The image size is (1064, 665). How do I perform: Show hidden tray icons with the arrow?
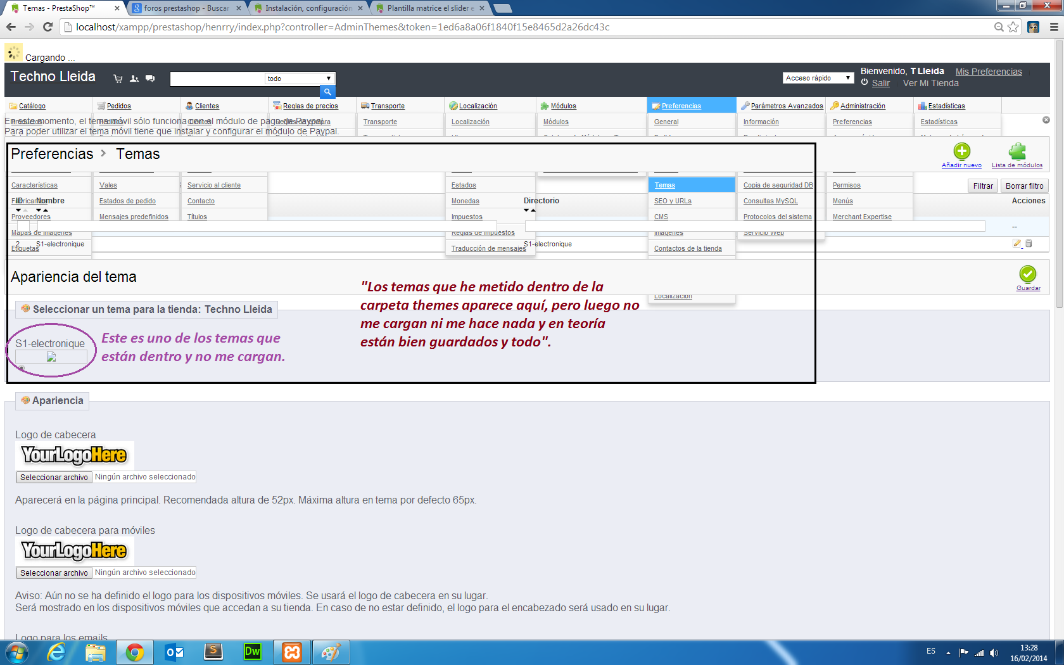click(x=948, y=652)
